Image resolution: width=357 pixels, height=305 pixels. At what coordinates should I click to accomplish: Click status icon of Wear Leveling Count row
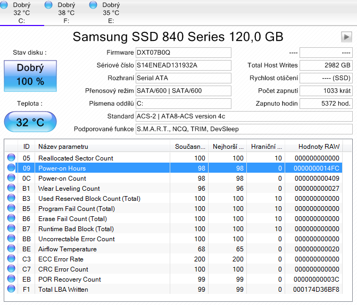coord(11,188)
